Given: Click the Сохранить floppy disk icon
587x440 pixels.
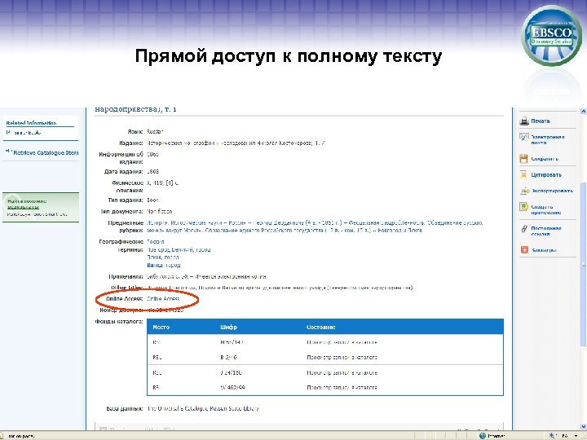Looking at the screenshot, I should [x=523, y=159].
